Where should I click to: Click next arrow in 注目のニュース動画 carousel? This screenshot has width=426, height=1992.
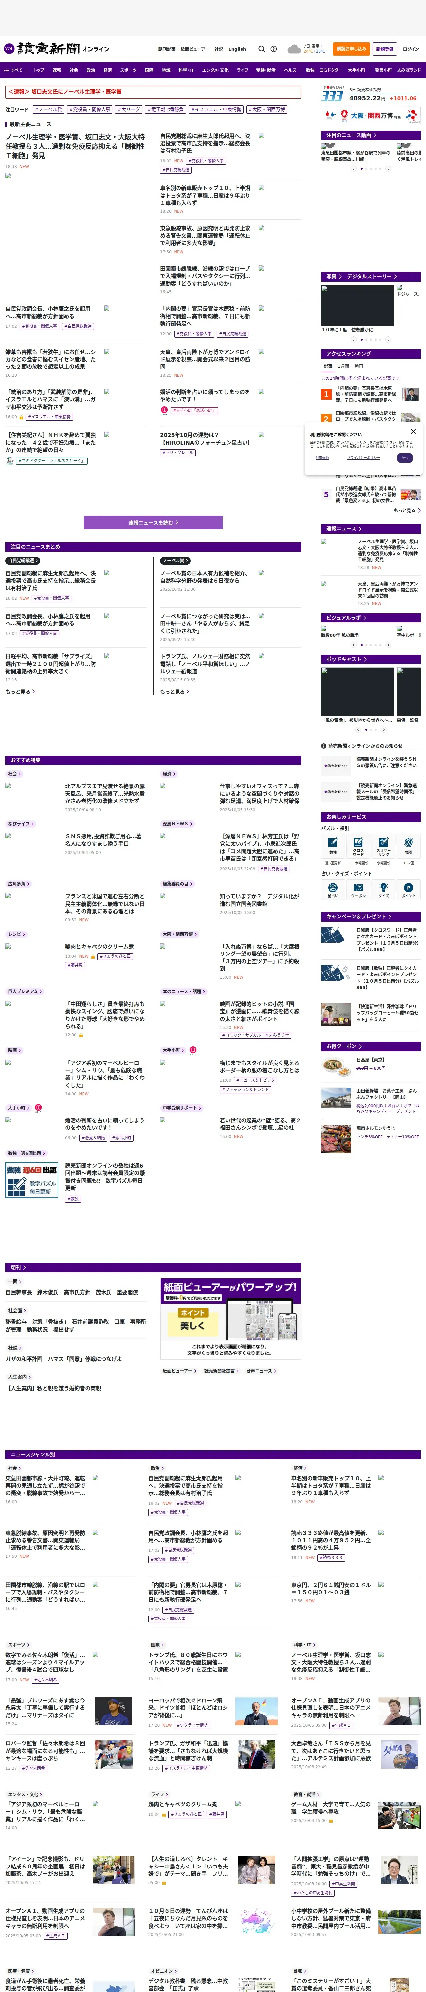coord(388,169)
